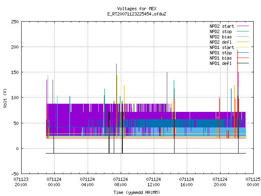The image size is (261, 196).
Task: Click the y-axis tick value 250
Action: point(15,22)
